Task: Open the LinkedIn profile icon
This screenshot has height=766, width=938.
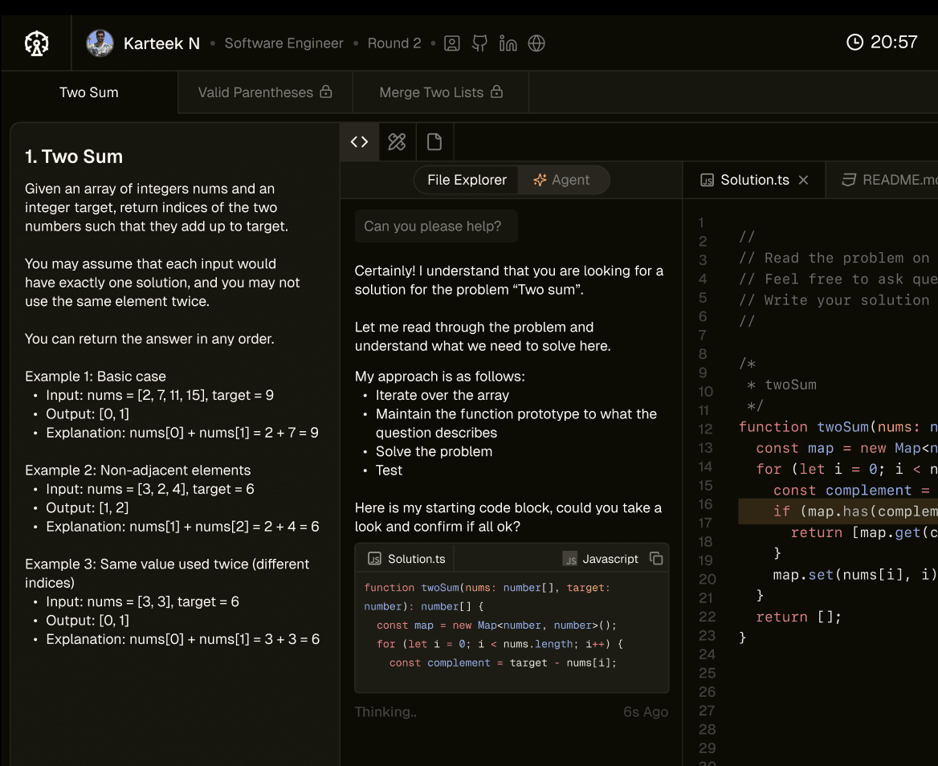Action: (508, 43)
